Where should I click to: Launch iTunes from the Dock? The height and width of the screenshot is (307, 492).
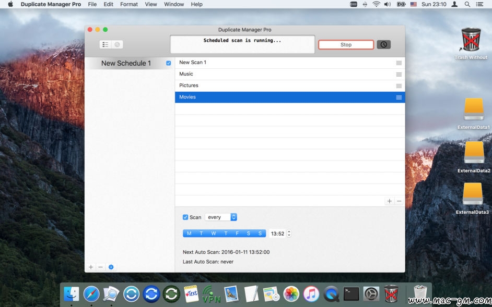(311, 294)
